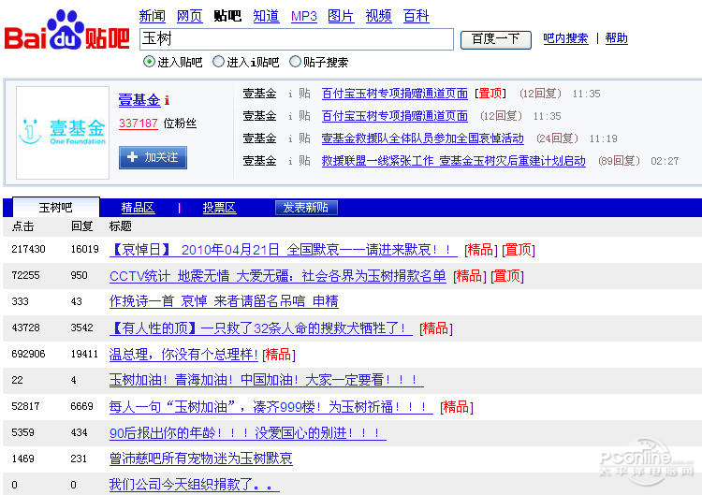Viewport: 702px width, 495px height.
Task: Switch to the 精品区 tab
Action: 138,208
